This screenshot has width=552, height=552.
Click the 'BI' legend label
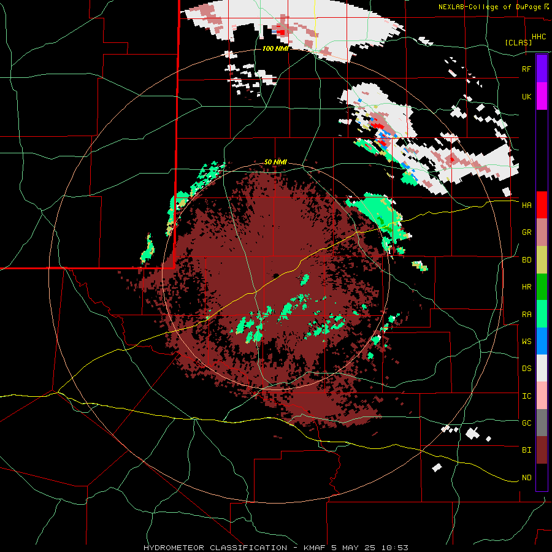point(526,450)
